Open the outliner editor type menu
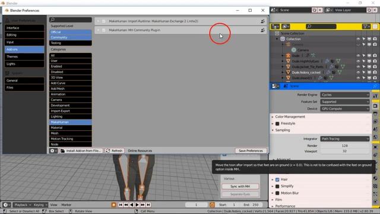380x214 pixels. click(x=275, y=26)
